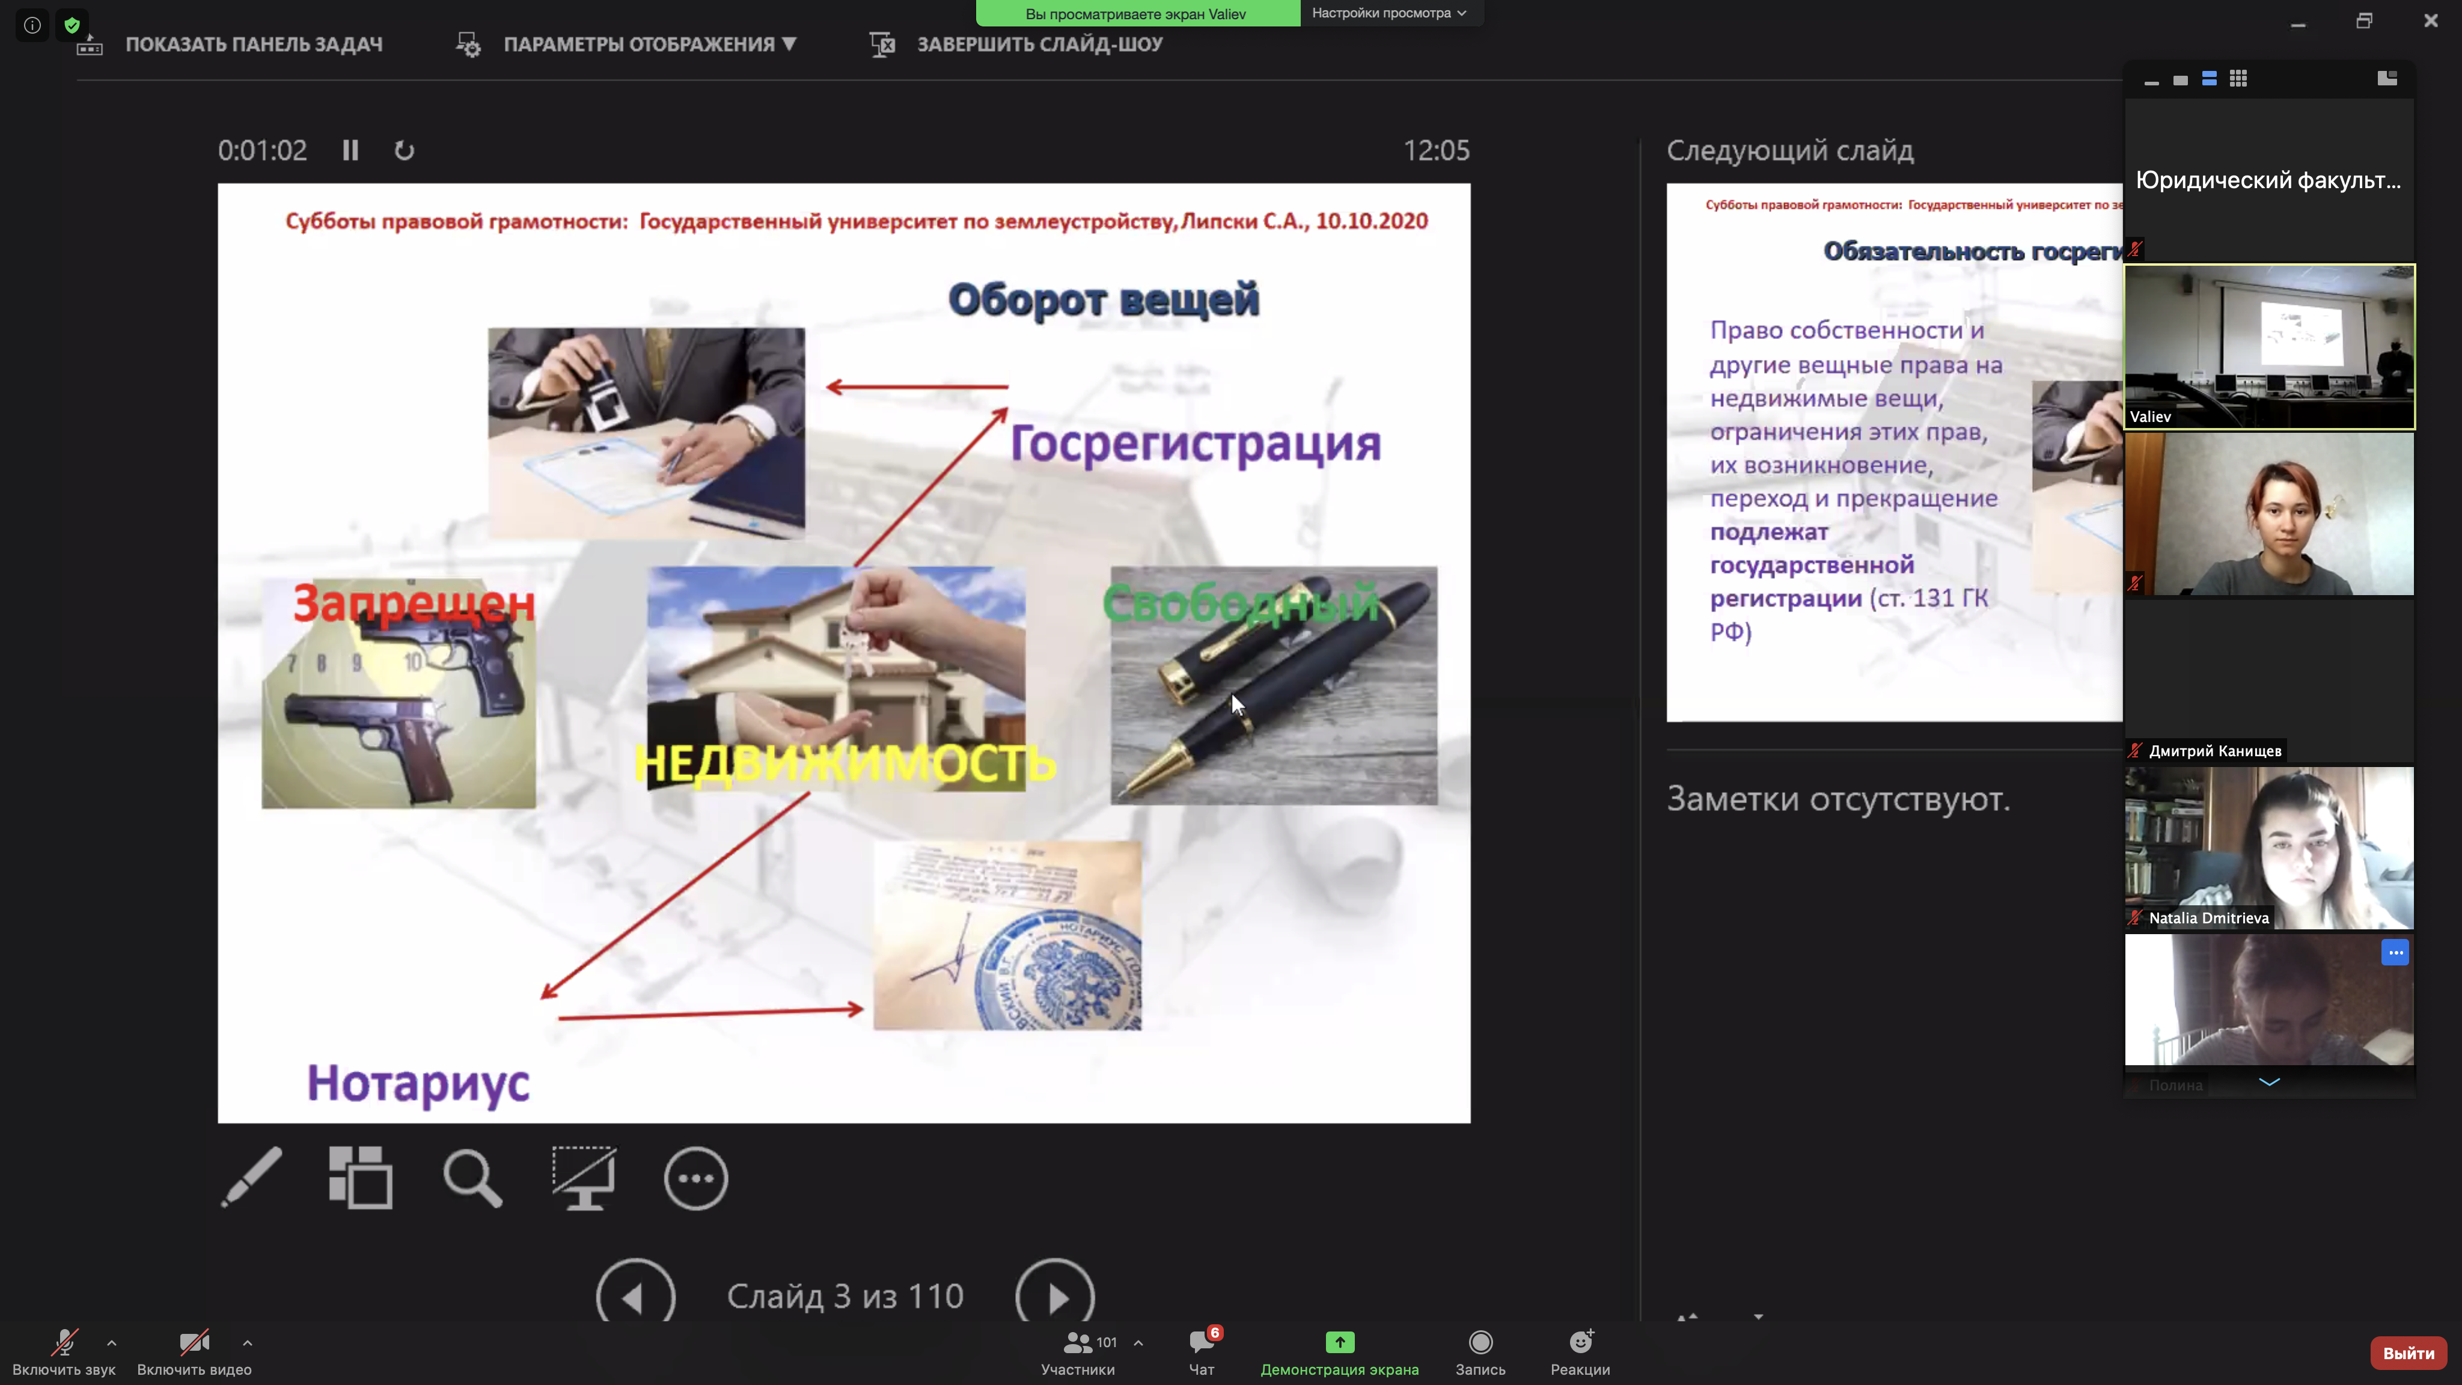2462x1385 pixels.
Task: Click the "Слайд 3 из 110" counter
Action: [845, 1296]
